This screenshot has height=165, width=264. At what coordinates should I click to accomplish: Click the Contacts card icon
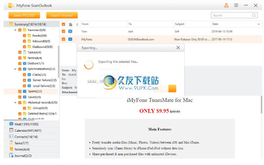(11, 137)
